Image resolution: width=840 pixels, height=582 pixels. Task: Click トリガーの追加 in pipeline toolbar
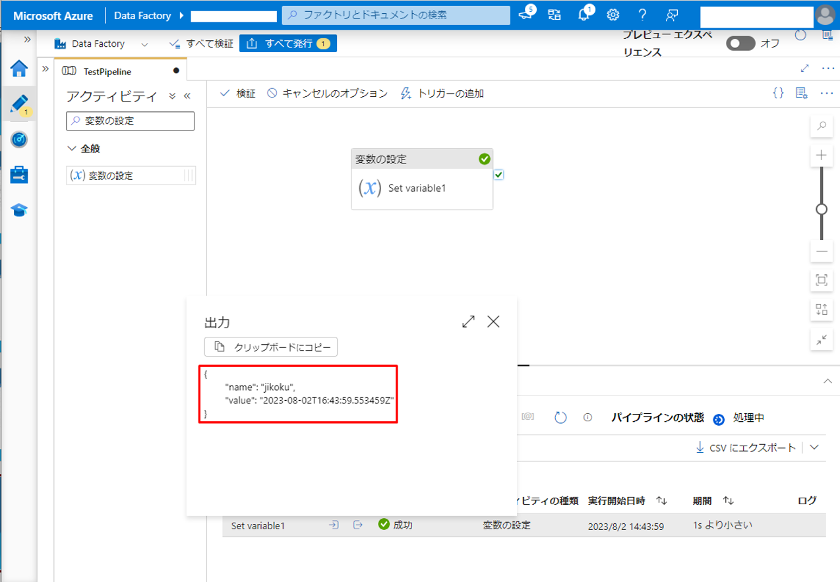pos(442,94)
